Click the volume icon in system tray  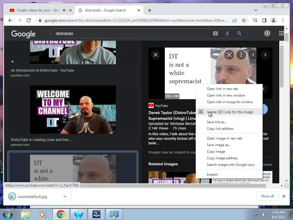(x=264, y=215)
